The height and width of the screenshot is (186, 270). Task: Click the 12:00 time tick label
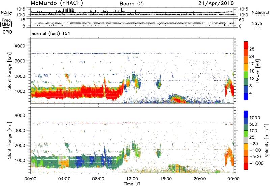(132, 179)
